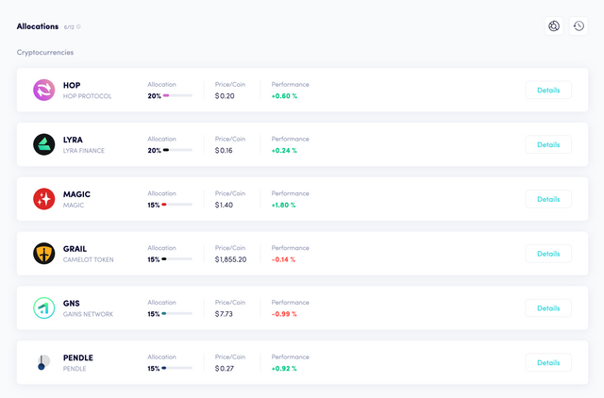Click the +0.24 % LYRA performance

click(284, 151)
